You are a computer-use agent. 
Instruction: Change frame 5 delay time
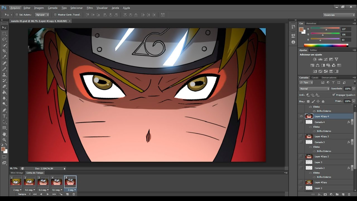click(72, 190)
